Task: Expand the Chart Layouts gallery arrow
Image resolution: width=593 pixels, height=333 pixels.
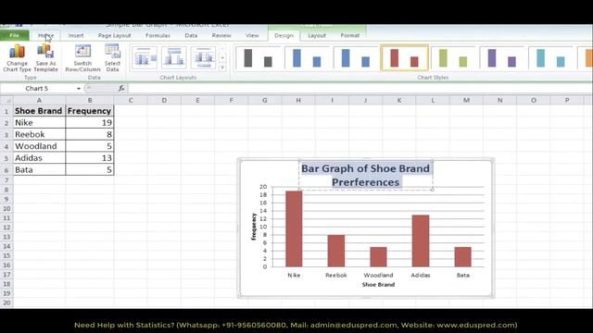Action: [222, 68]
